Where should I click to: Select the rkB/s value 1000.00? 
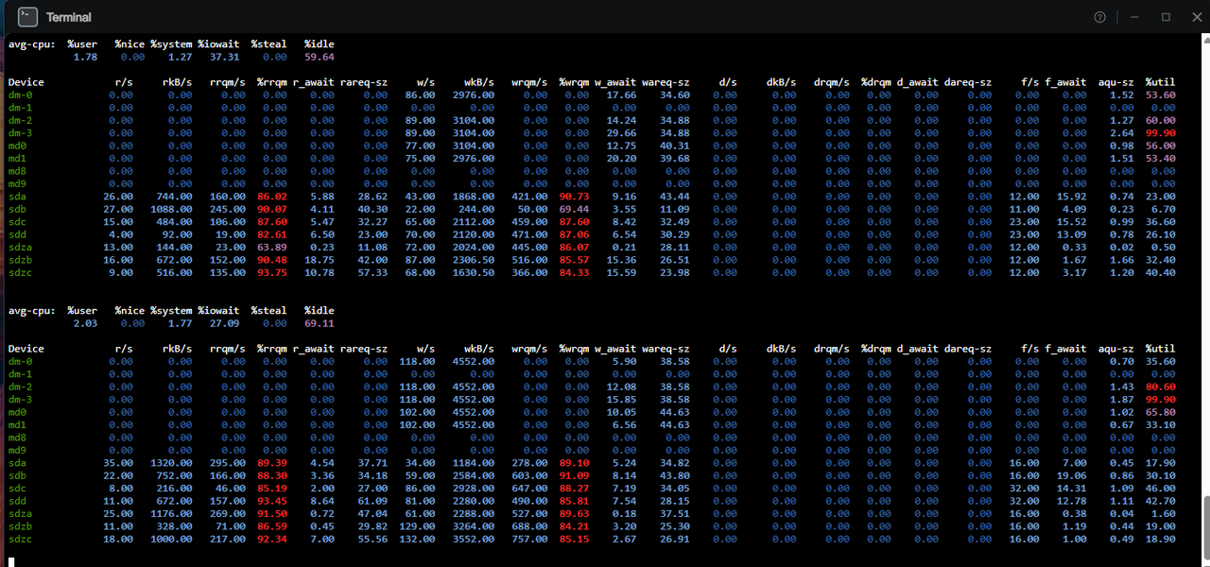[x=170, y=540]
